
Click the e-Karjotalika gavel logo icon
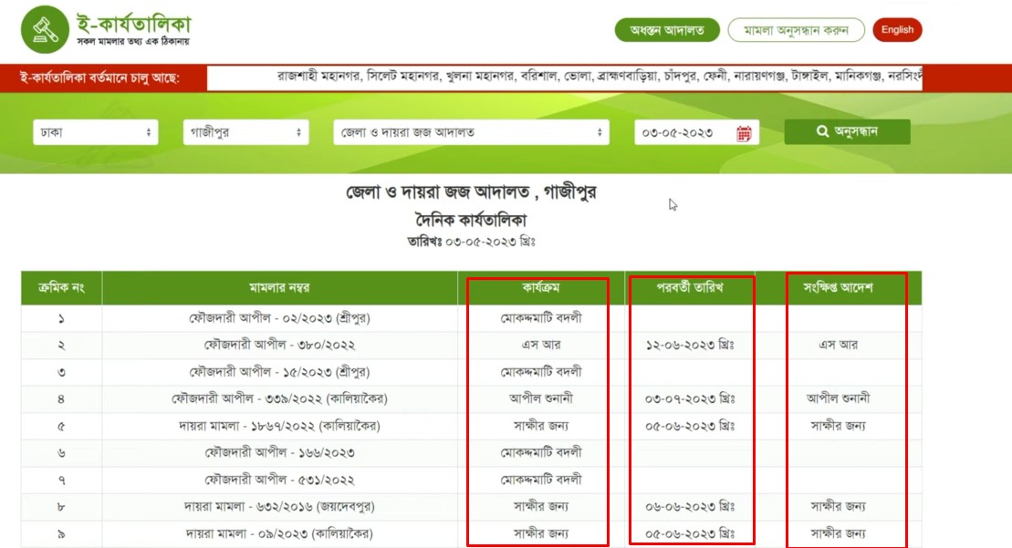45,30
